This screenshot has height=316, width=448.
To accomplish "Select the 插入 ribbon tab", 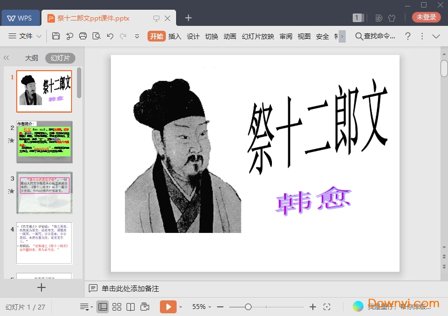I will click(x=175, y=36).
